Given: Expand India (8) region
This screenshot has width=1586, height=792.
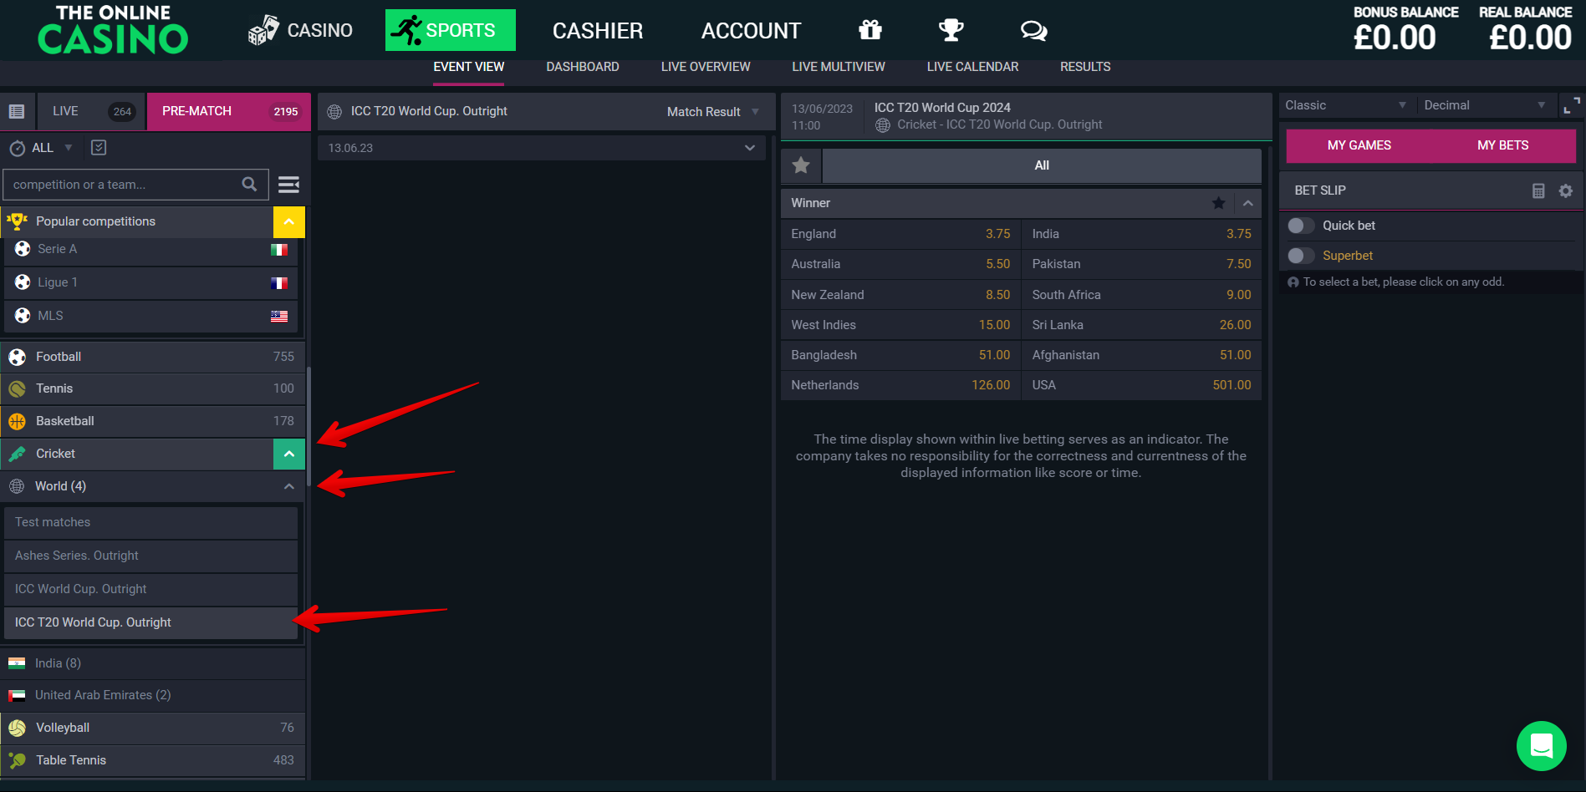Looking at the screenshot, I should (x=152, y=663).
